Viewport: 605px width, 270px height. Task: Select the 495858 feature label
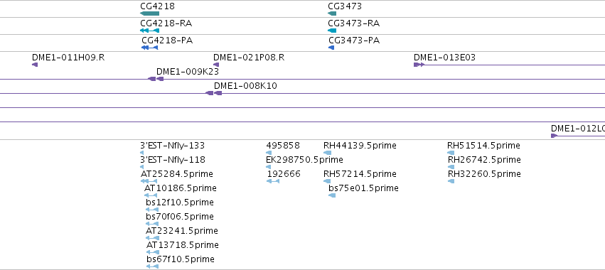point(283,146)
